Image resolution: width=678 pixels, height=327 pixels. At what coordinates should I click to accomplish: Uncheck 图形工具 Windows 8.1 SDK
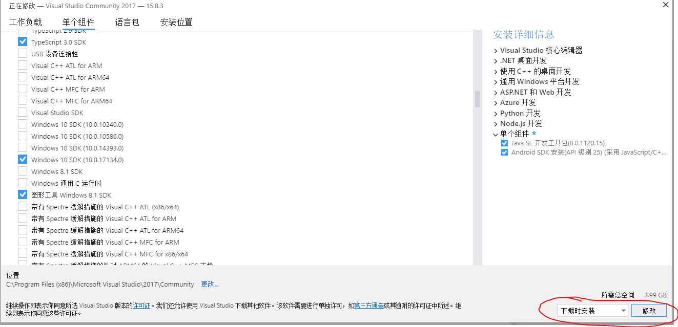(22, 194)
